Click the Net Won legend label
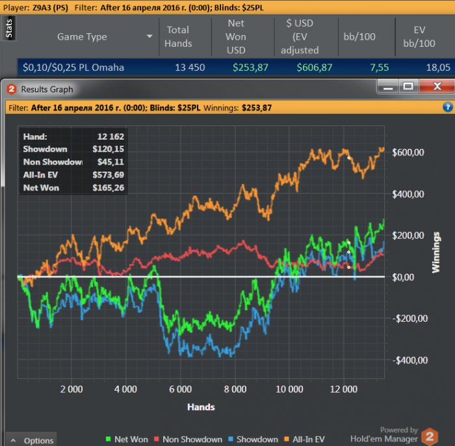 point(131,439)
